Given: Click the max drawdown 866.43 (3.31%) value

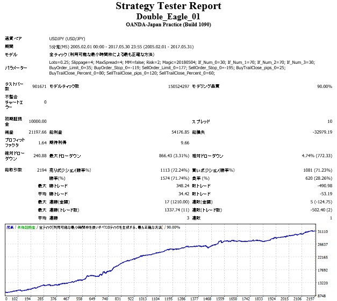Looking at the screenshot, I should [174, 156].
